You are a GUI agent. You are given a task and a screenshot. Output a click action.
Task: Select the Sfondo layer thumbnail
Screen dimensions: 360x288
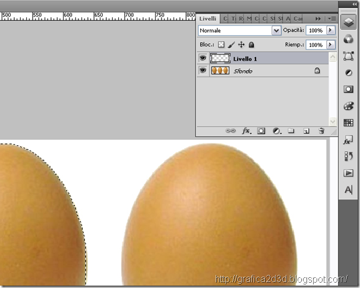coord(220,70)
